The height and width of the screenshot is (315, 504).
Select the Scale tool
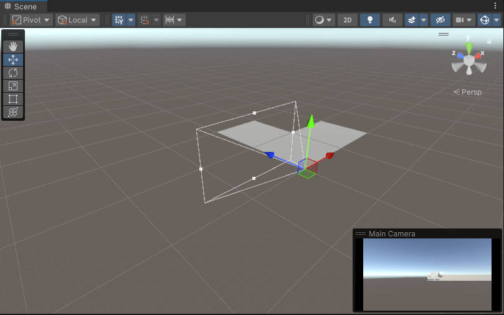coord(13,86)
